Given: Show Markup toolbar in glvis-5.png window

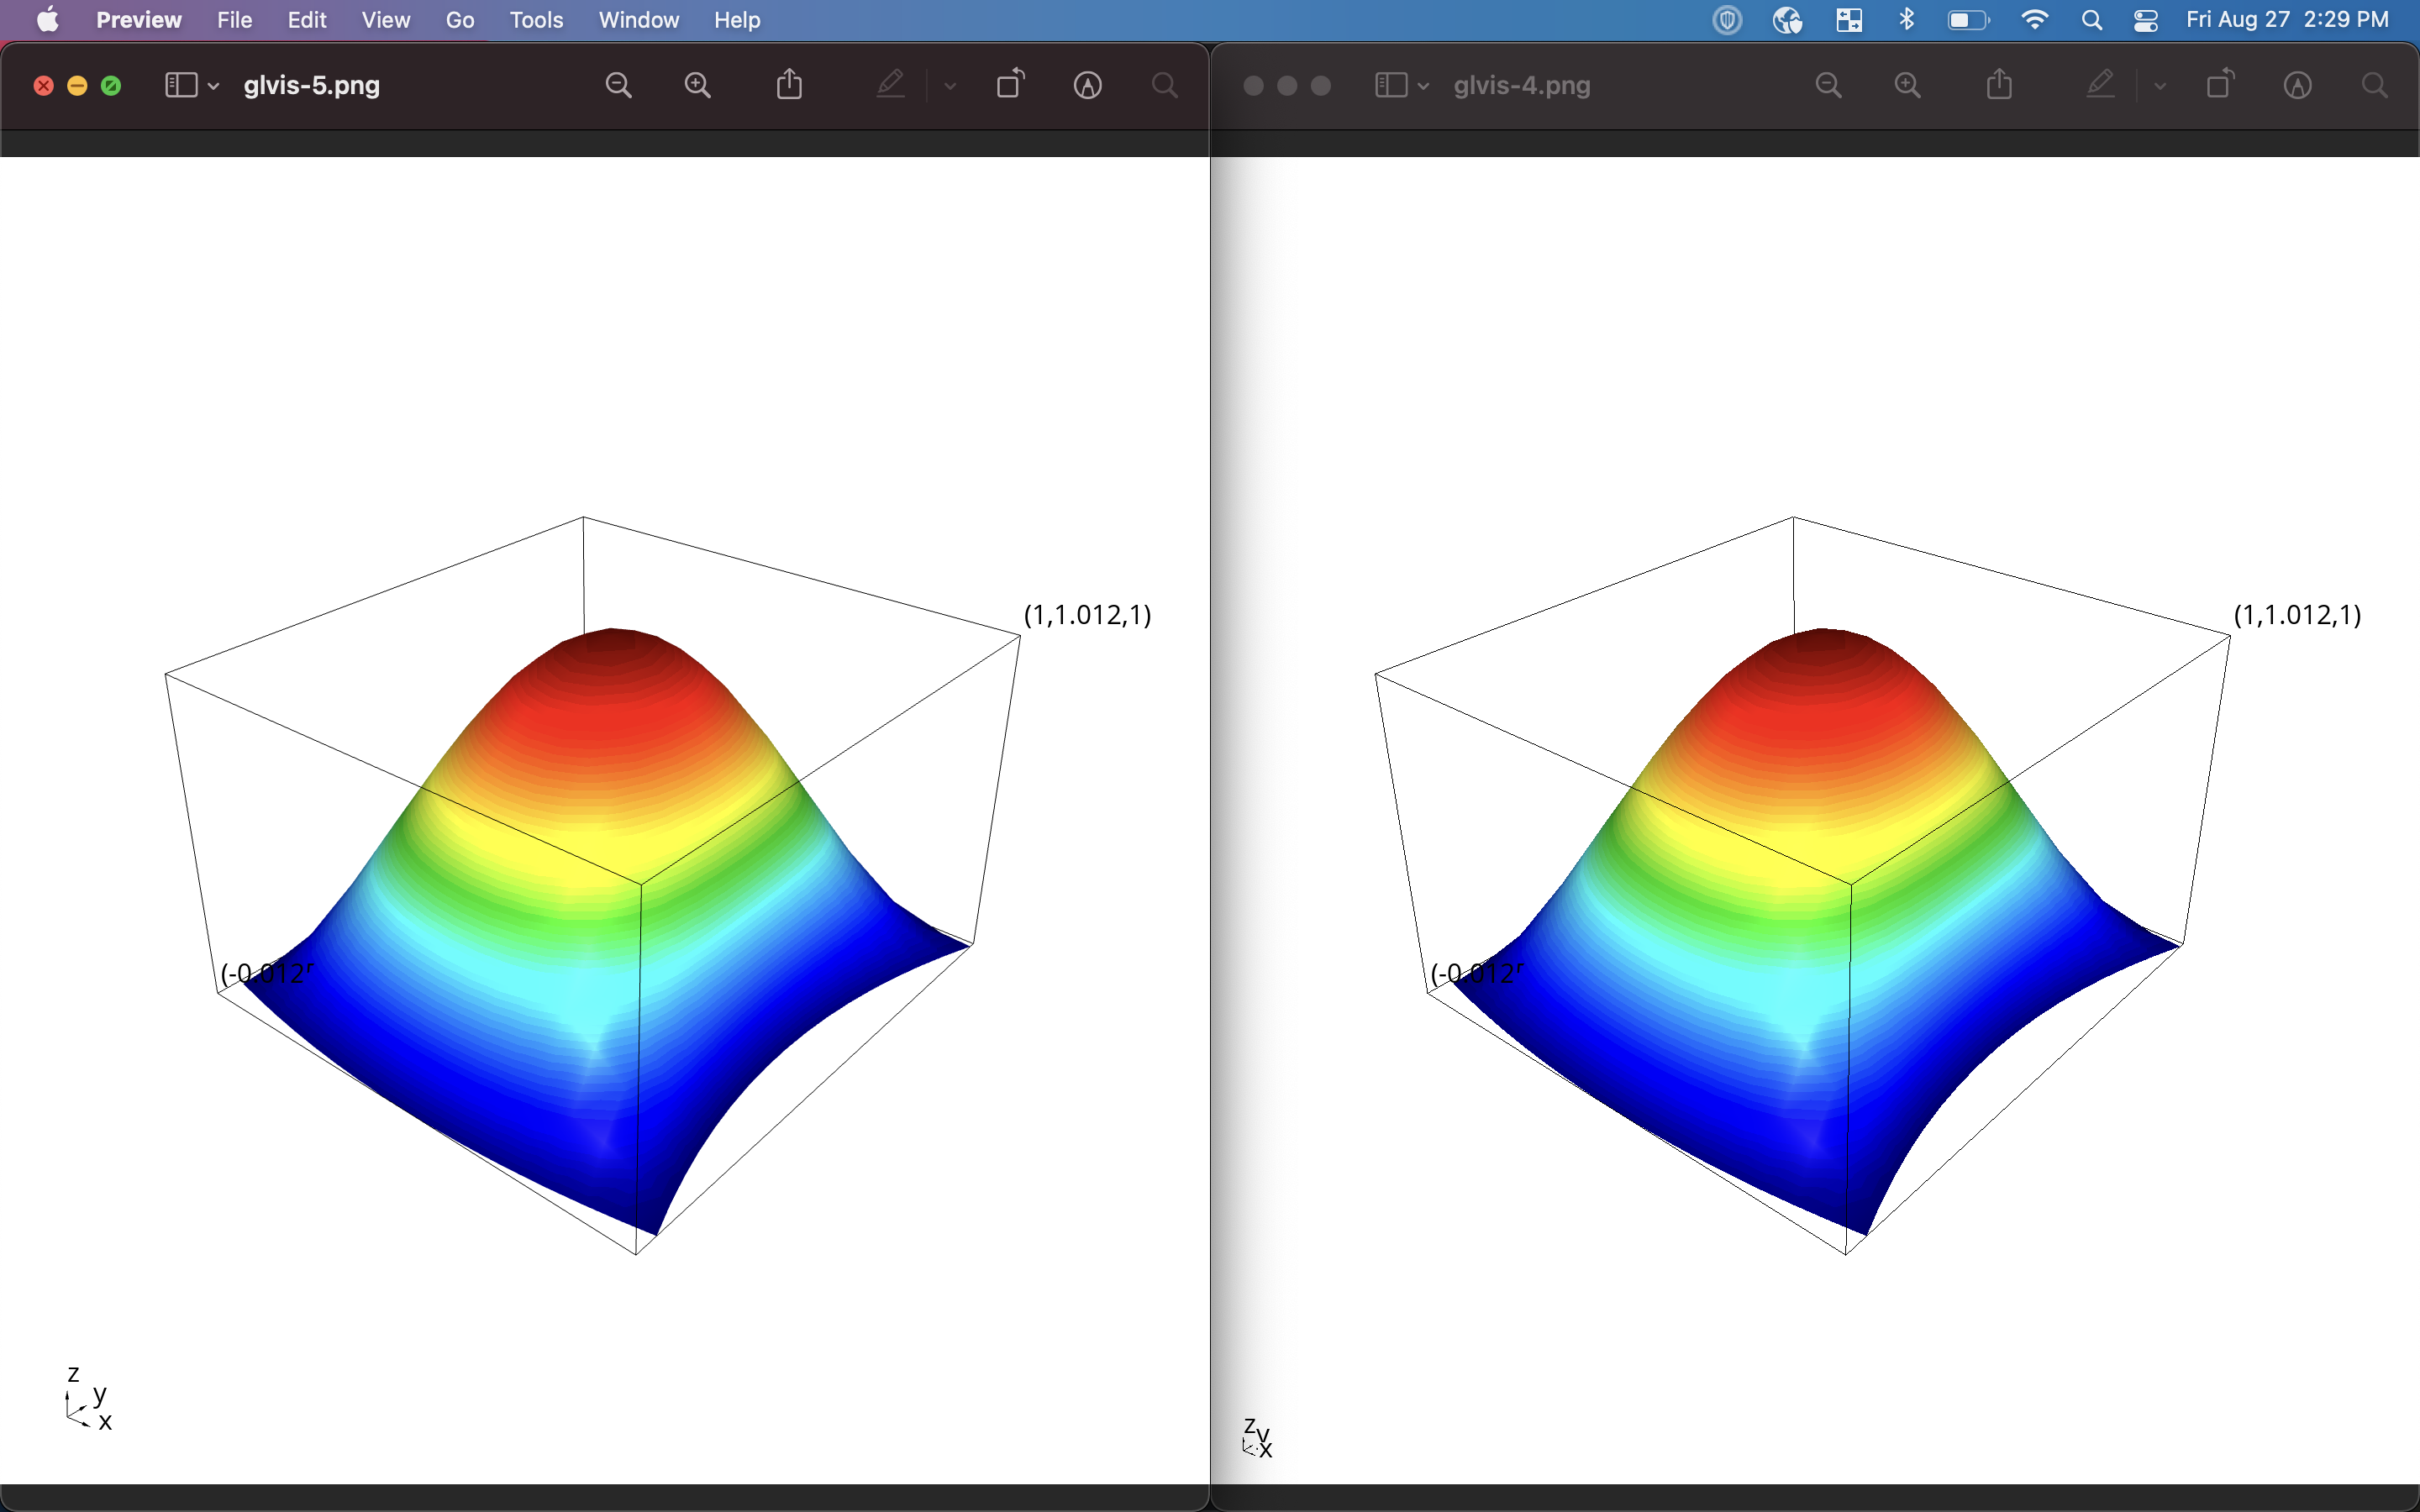Looking at the screenshot, I should 1087,85.
